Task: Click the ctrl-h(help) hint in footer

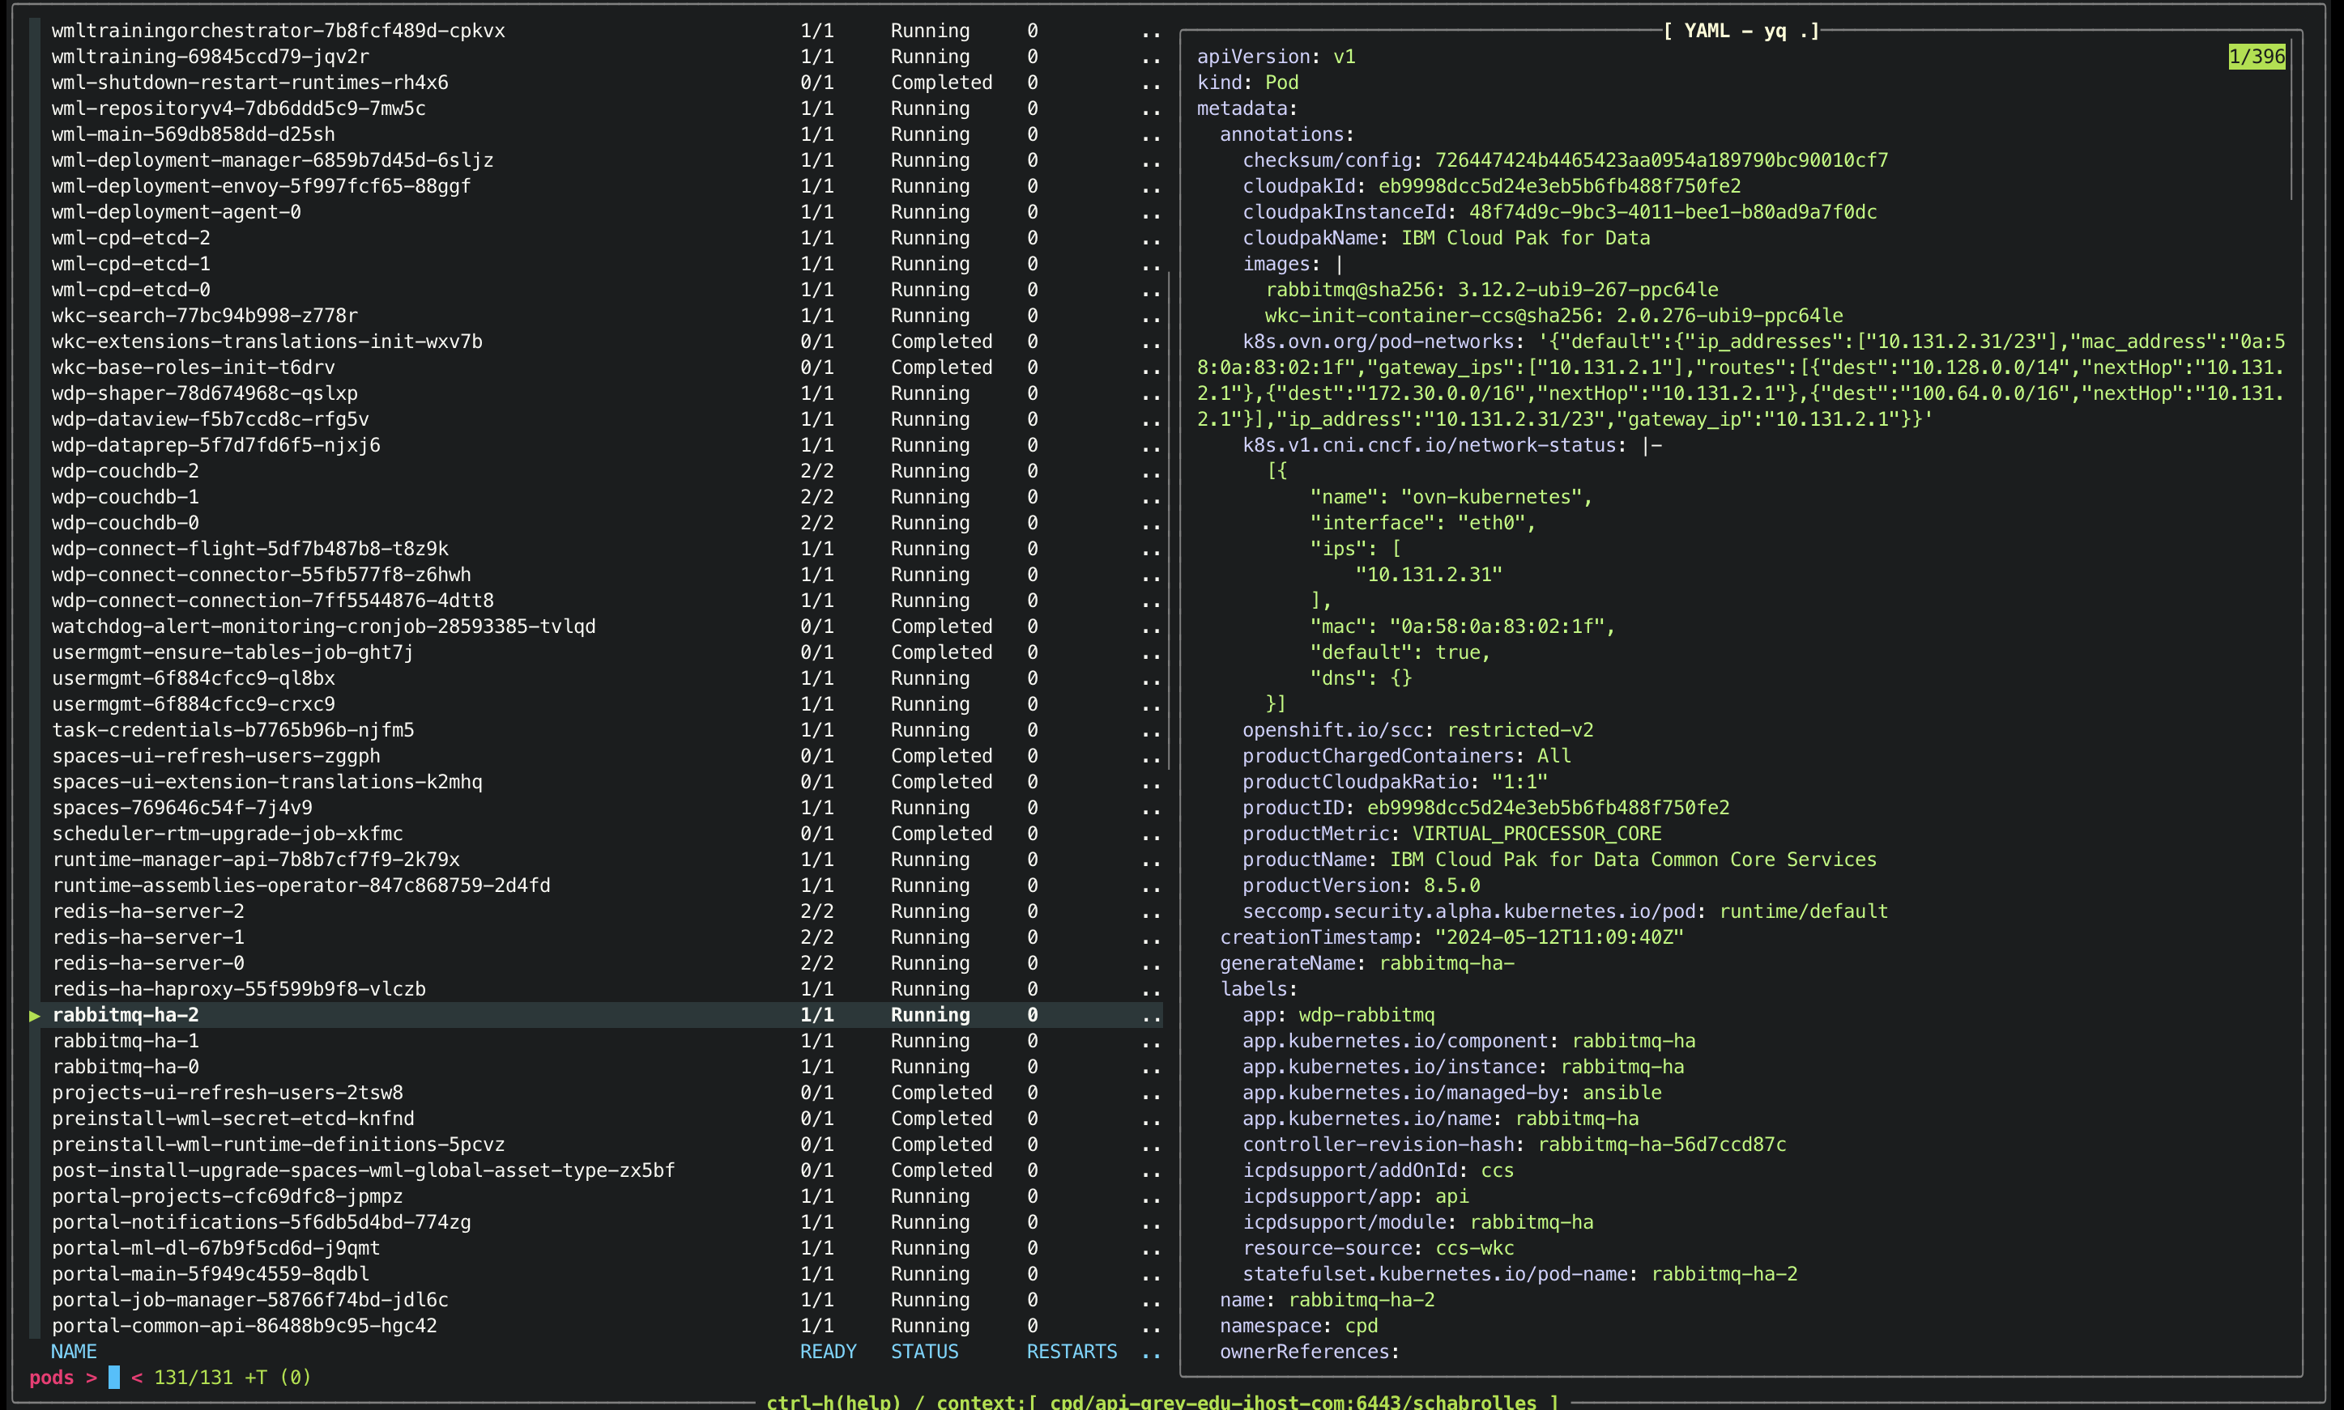Action: (833, 1401)
